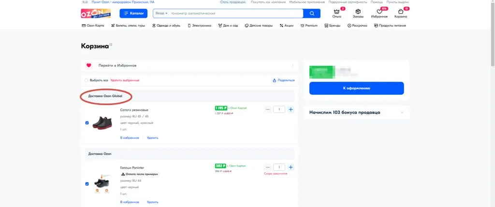Viewport: 495px width, 207px height.
Task: Click the magnifier search button
Action: (x=312, y=13)
